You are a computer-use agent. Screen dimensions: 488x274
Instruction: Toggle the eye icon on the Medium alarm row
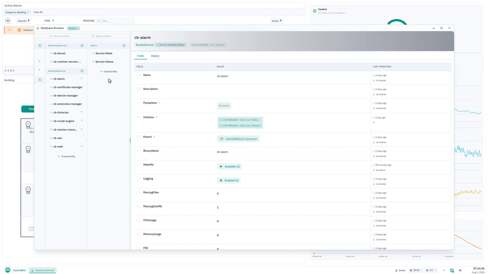tap(10, 30)
